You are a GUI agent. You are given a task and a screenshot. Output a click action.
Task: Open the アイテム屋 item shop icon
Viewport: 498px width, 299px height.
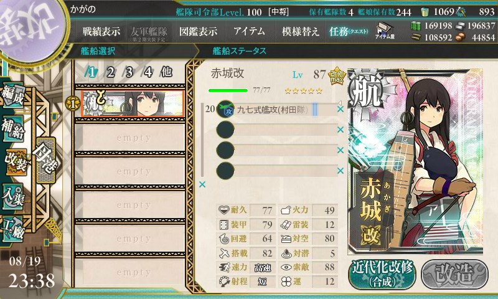click(385, 31)
